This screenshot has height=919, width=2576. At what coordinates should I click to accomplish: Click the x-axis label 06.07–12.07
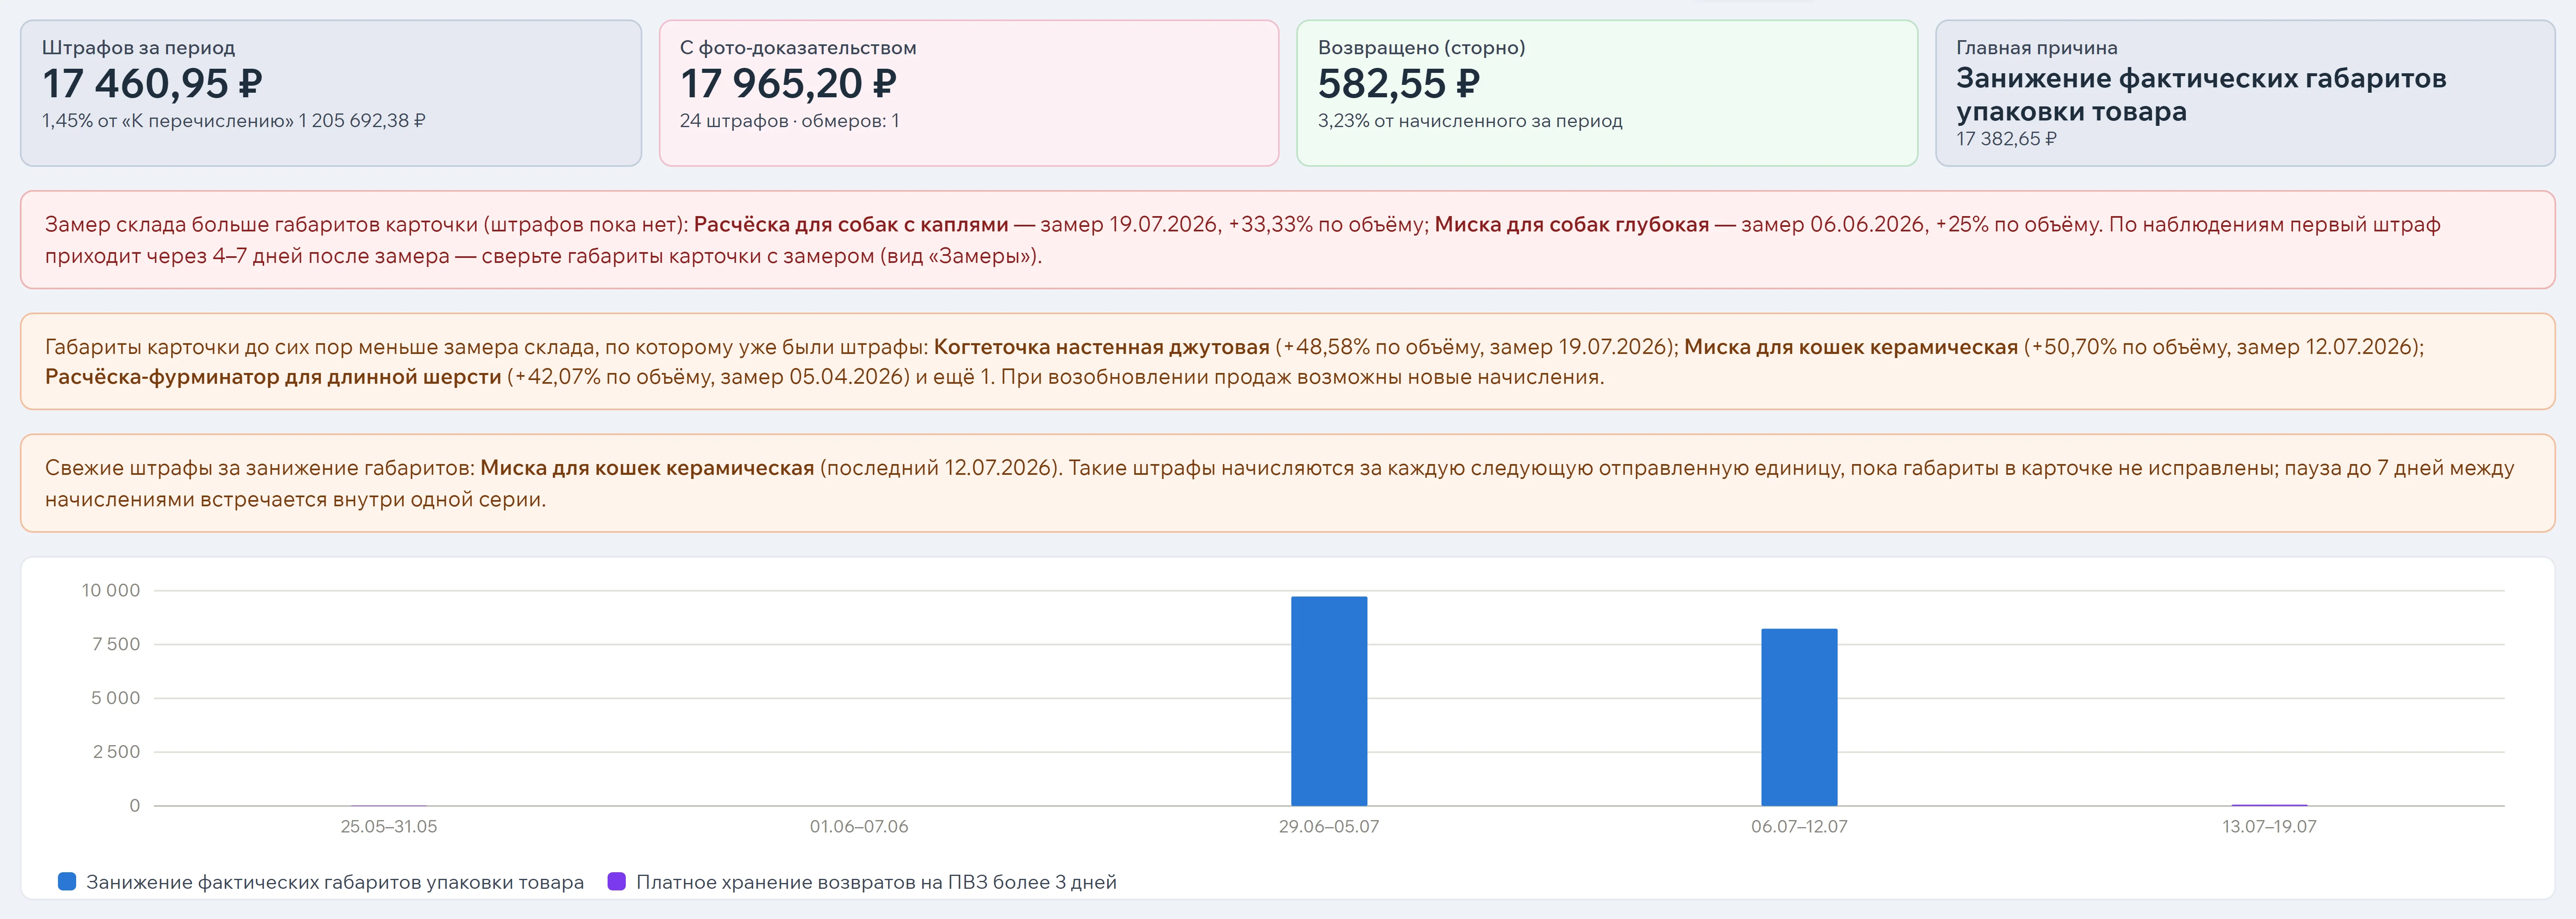[x=1799, y=827]
